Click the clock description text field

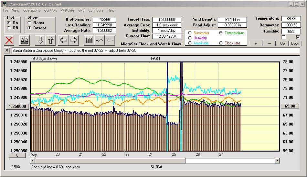(x=155, y=51)
